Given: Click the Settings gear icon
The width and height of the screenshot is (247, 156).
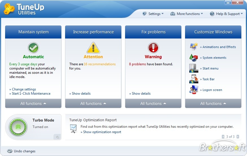Looking at the screenshot, I should 144,14.
